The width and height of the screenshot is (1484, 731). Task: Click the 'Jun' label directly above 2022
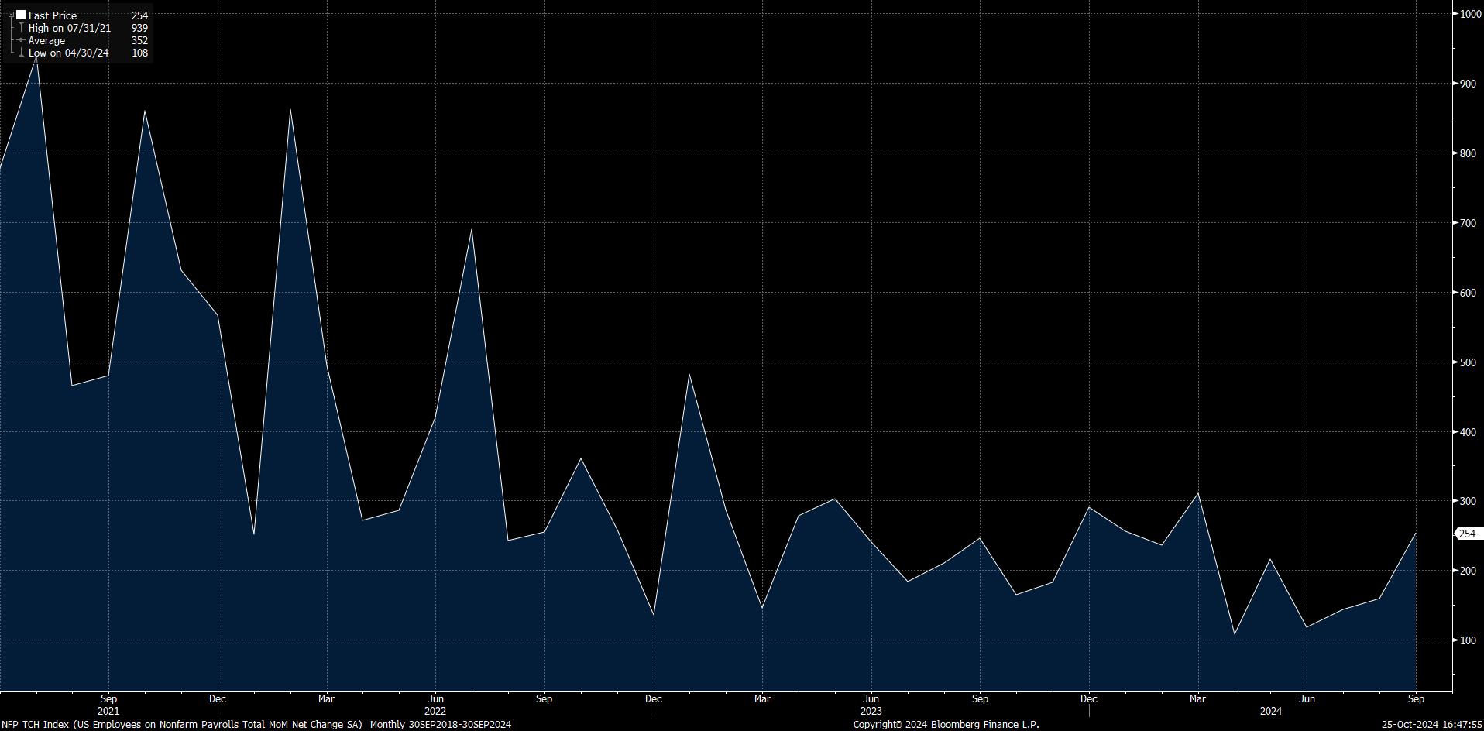pos(435,699)
